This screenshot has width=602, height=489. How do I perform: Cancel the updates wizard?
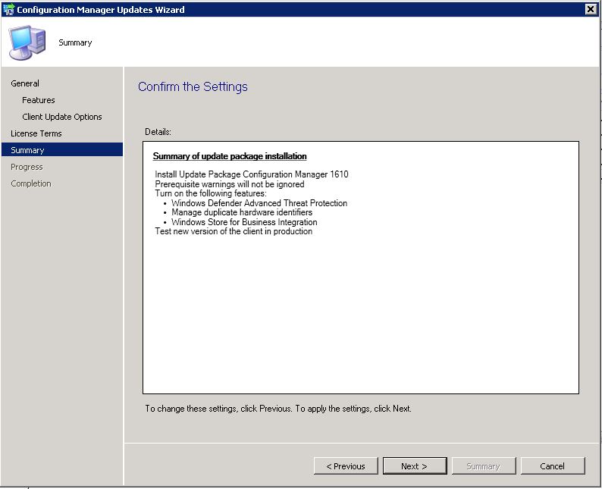[553, 465]
